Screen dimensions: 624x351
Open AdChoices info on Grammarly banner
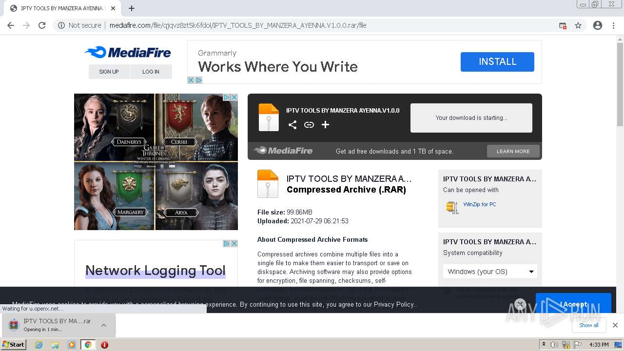198,80
